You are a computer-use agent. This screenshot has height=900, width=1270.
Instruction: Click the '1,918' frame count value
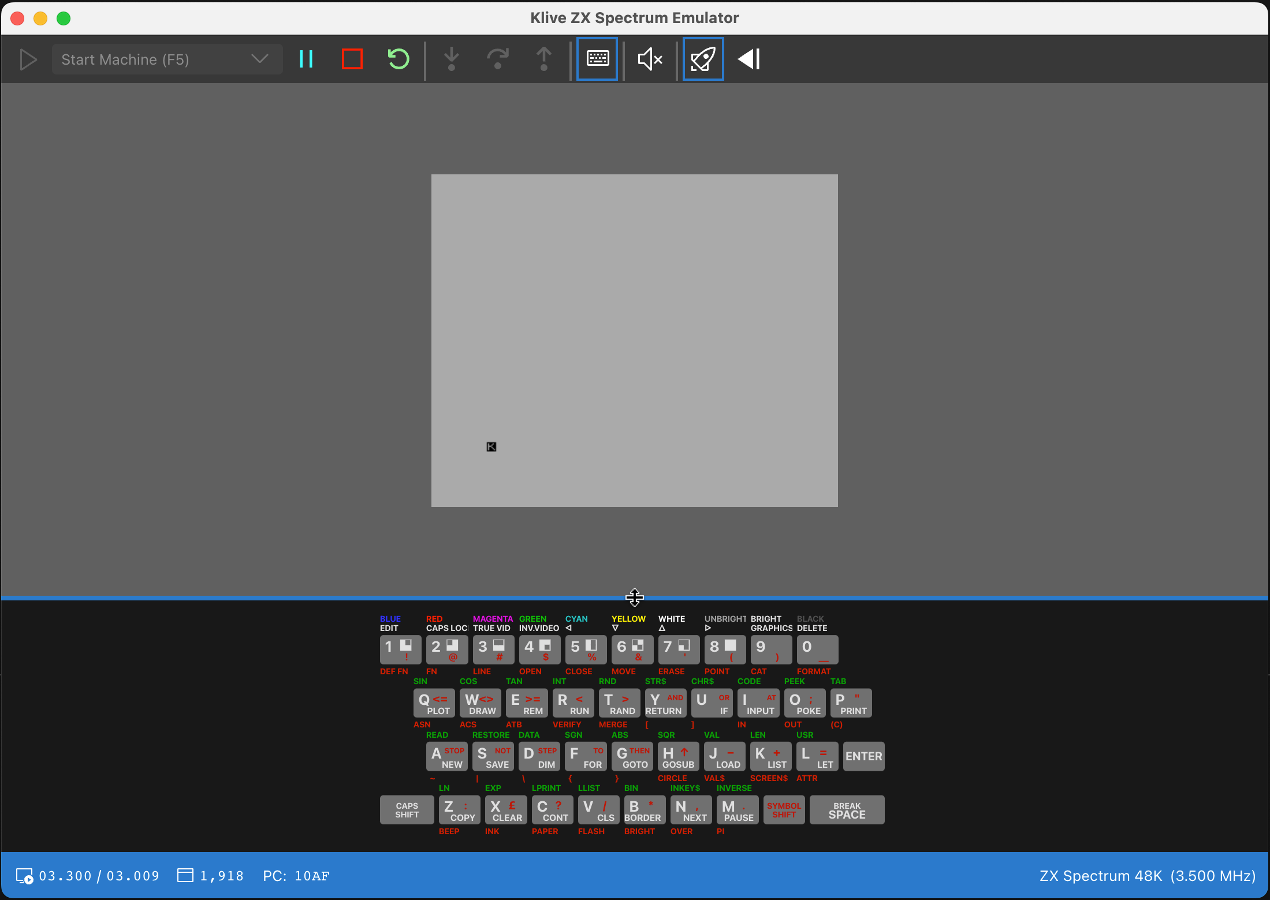coord(222,876)
